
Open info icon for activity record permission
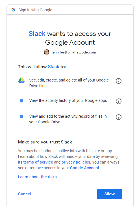(x=119, y=117)
